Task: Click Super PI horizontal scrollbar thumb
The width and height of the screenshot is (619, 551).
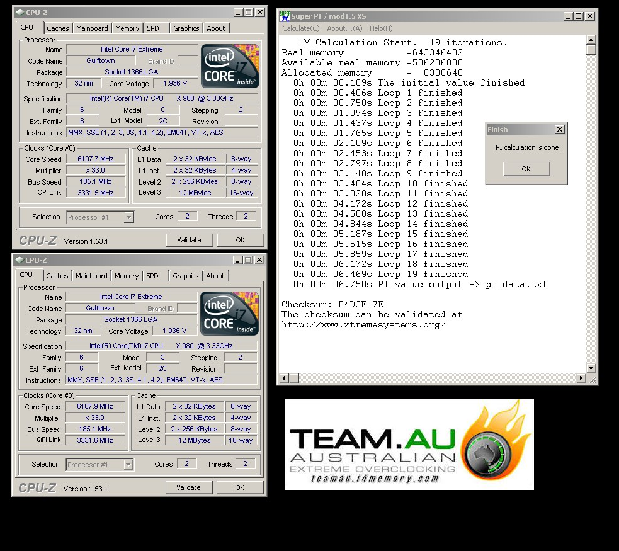Action: [x=293, y=378]
